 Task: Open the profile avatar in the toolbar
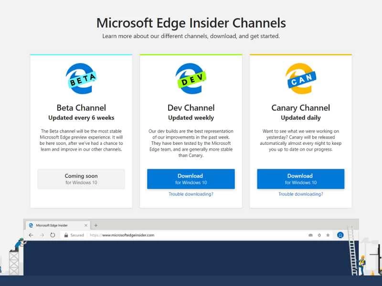point(340,235)
